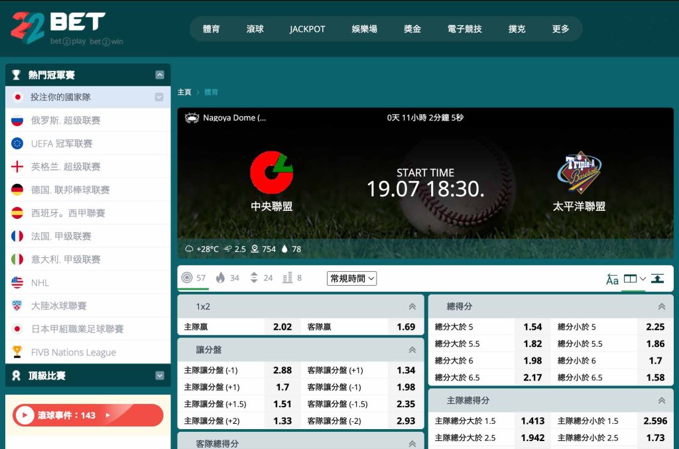Click the FIVB trophy icon
This screenshot has width=679, height=449.
17,352
